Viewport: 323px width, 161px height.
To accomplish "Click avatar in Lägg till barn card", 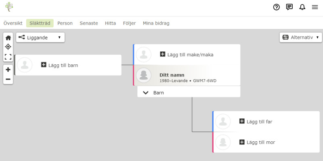I will tap(25, 65).
